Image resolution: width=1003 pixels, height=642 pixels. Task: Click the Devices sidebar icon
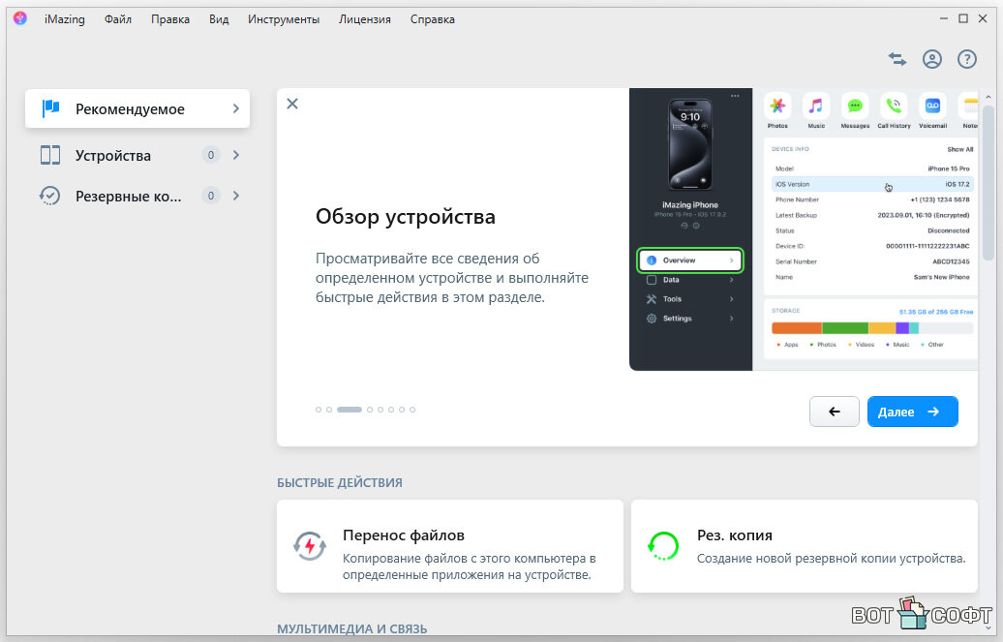(50, 156)
